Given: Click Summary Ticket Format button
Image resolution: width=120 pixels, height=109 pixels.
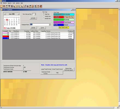Looking at the screenshot, I should click(46, 73).
